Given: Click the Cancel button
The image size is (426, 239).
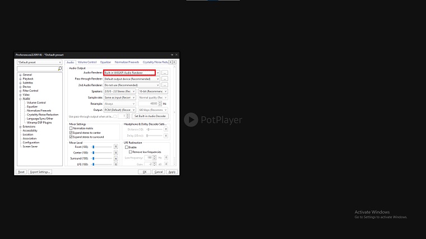Looking at the screenshot, I should point(158,172).
